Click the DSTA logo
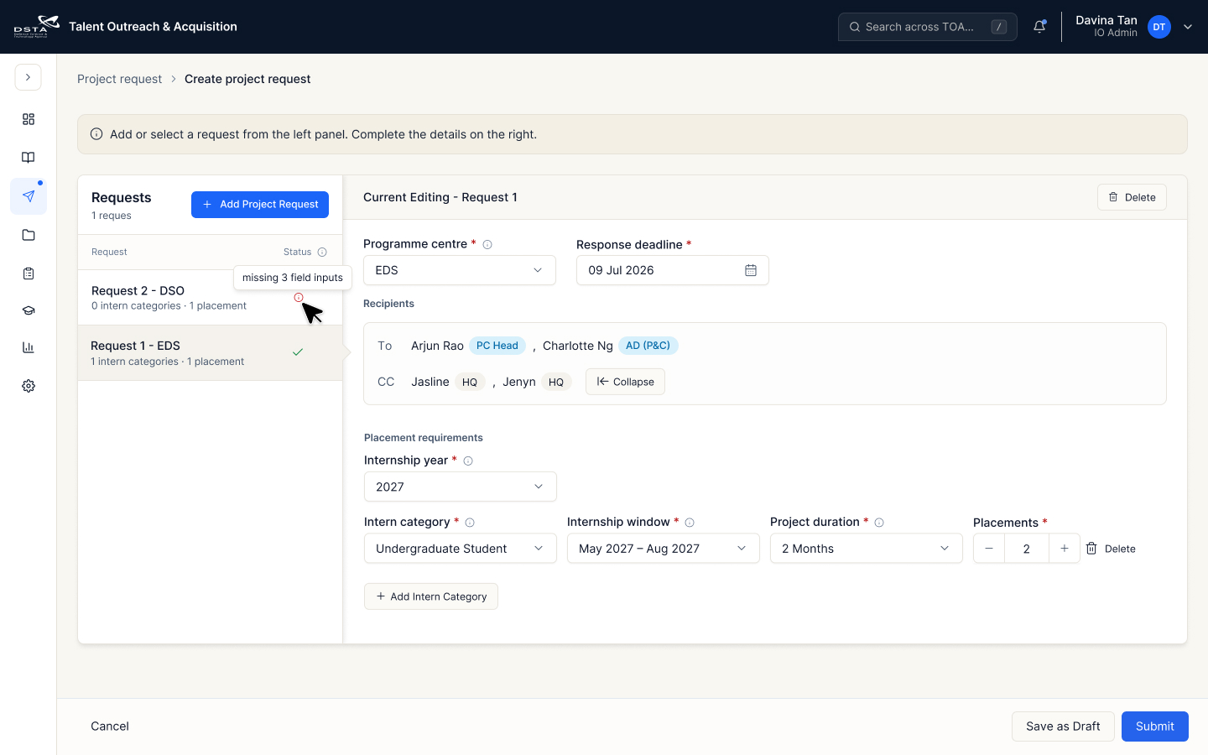Image resolution: width=1208 pixels, height=755 pixels. [x=36, y=27]
